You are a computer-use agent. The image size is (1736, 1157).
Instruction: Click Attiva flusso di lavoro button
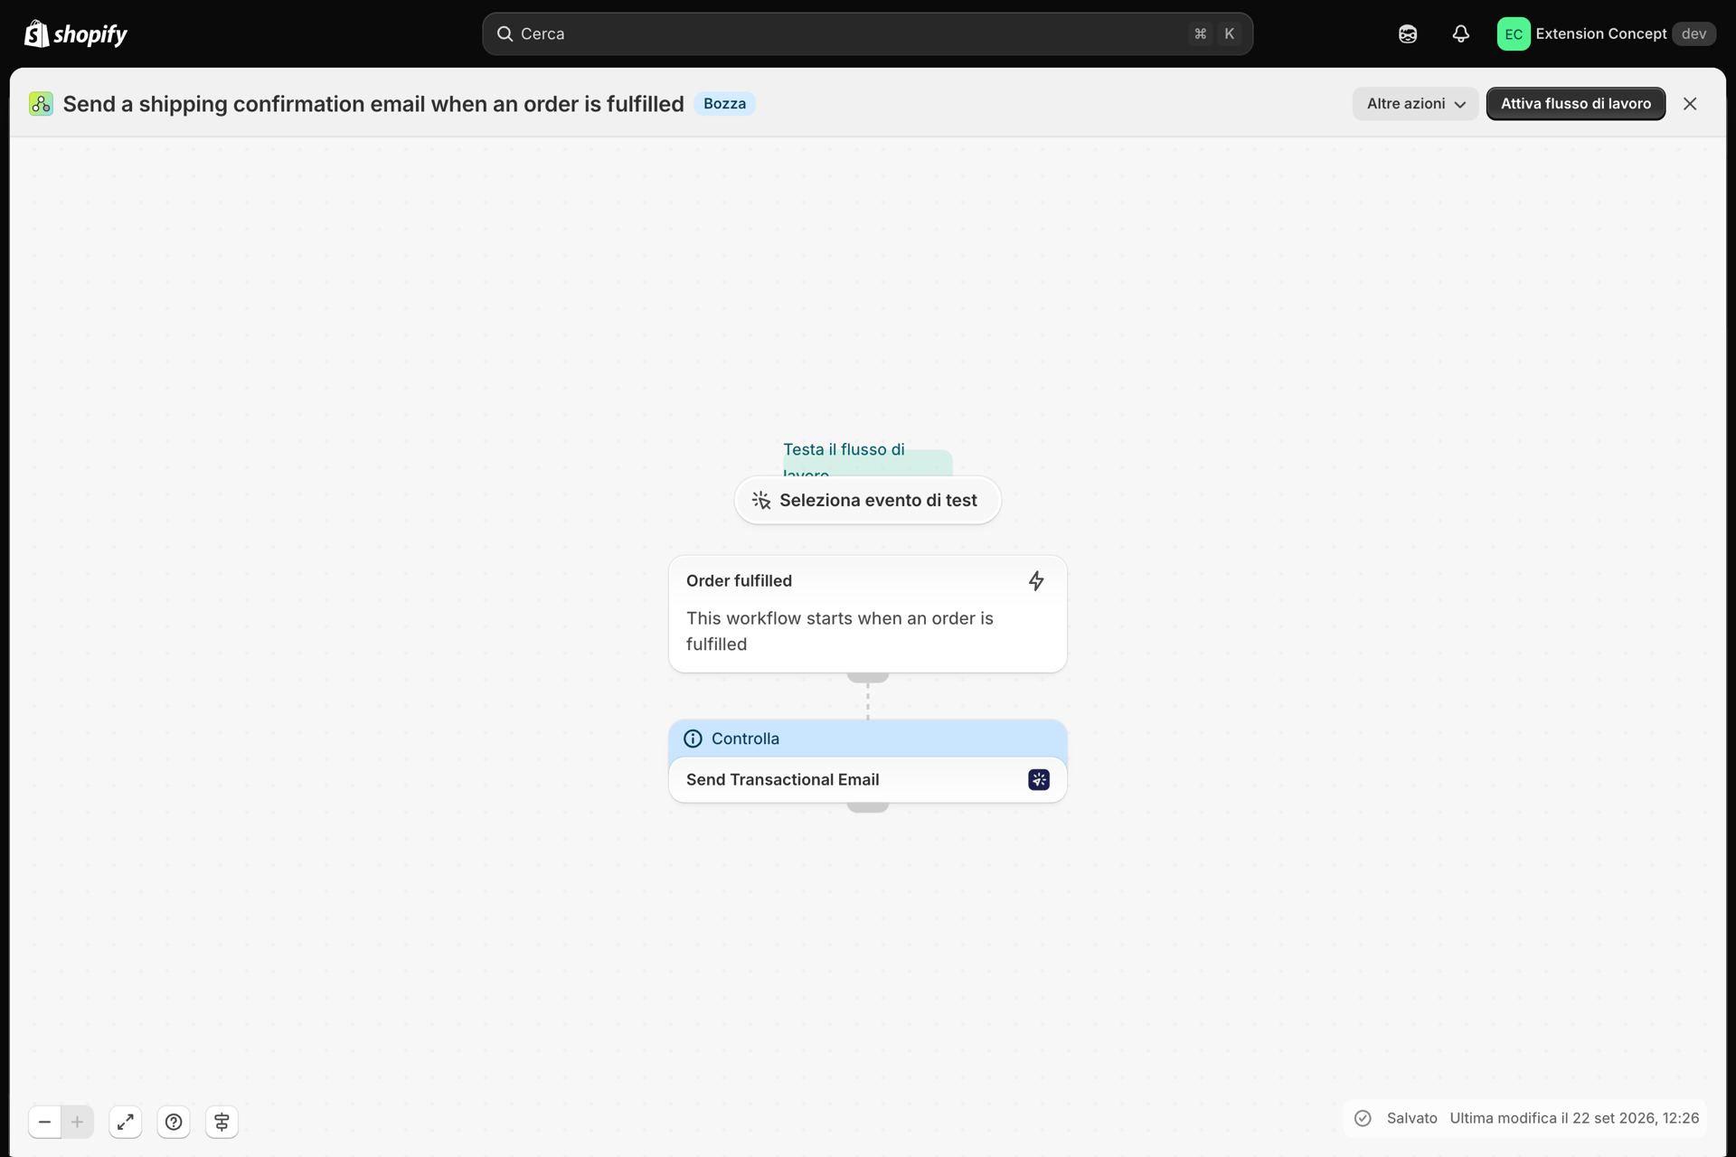pos(1576,104)
